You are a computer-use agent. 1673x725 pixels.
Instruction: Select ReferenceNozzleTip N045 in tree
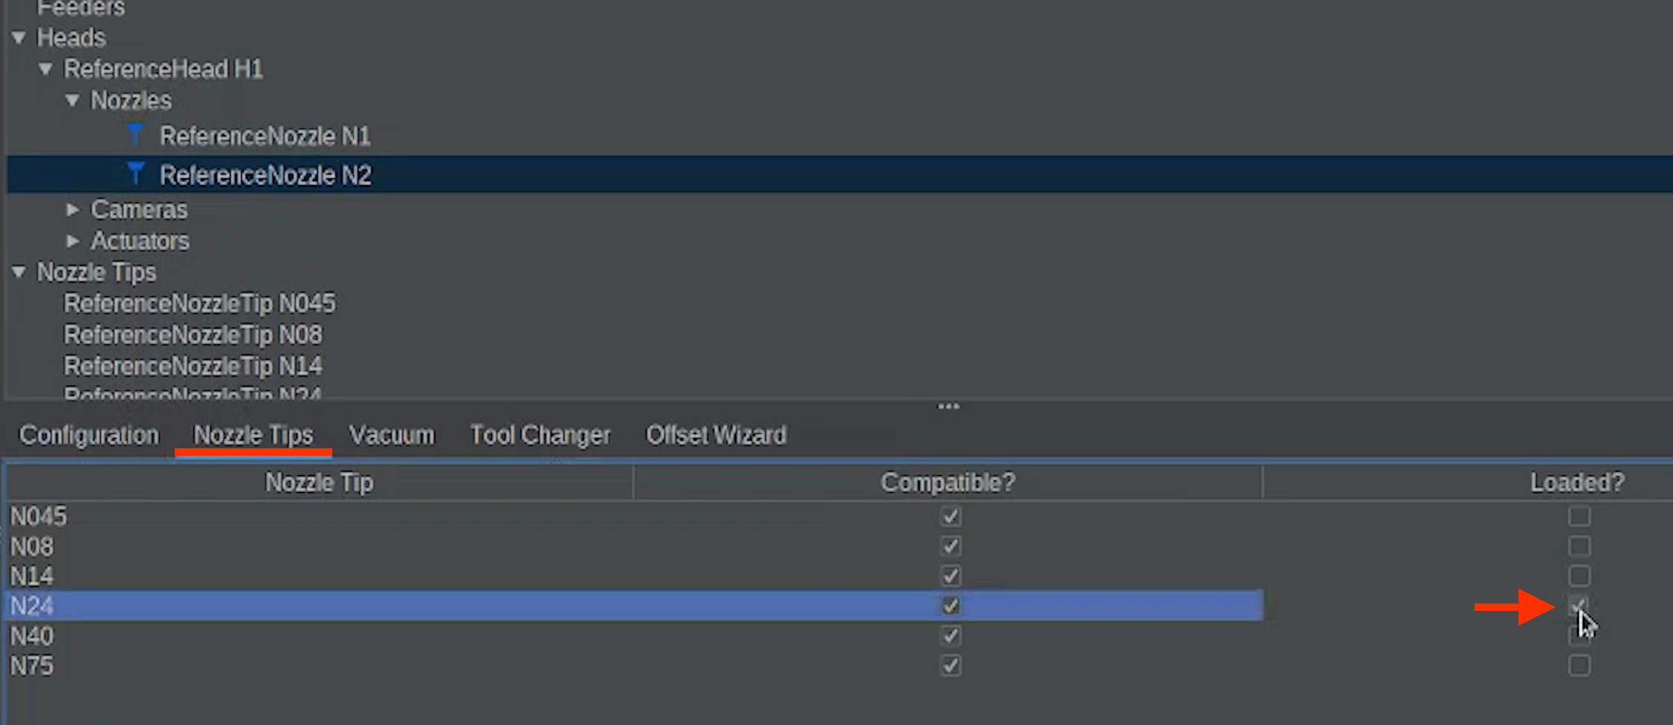[199, 304]
